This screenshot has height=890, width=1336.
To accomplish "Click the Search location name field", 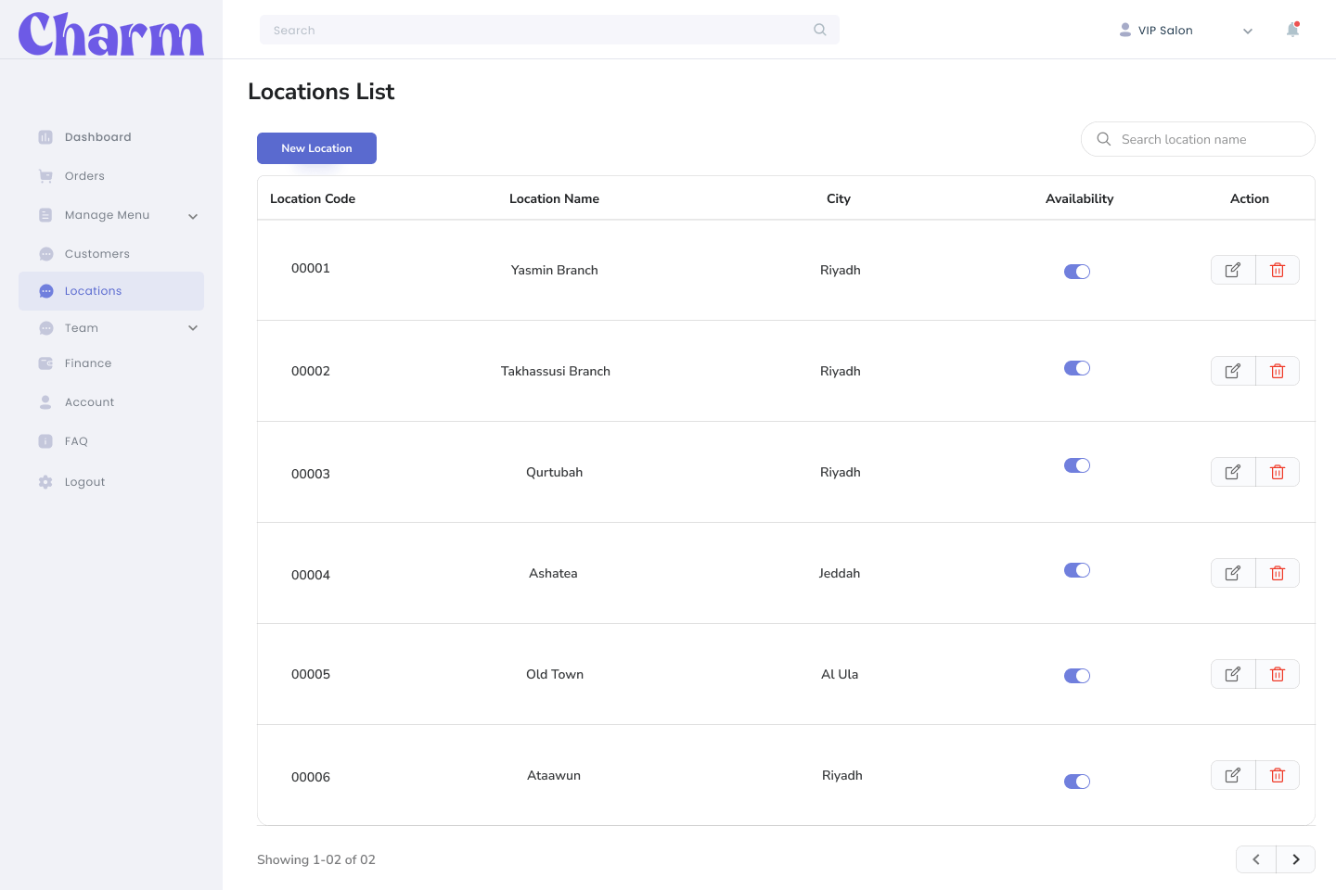I will [x=1198, y=139].
